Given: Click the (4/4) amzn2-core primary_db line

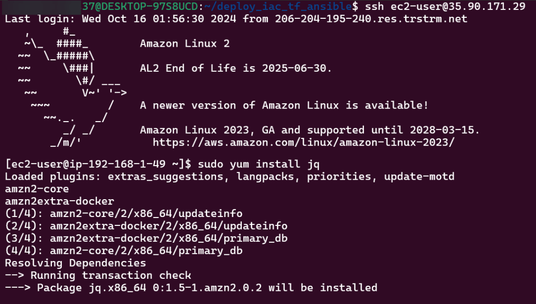Looking at the screenshot, I should tap(124, 251).
